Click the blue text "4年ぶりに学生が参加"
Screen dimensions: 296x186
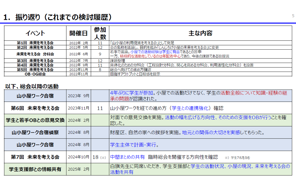coord(131,93)
